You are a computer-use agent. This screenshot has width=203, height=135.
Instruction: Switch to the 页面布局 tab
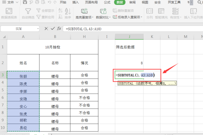pos(91,2)
